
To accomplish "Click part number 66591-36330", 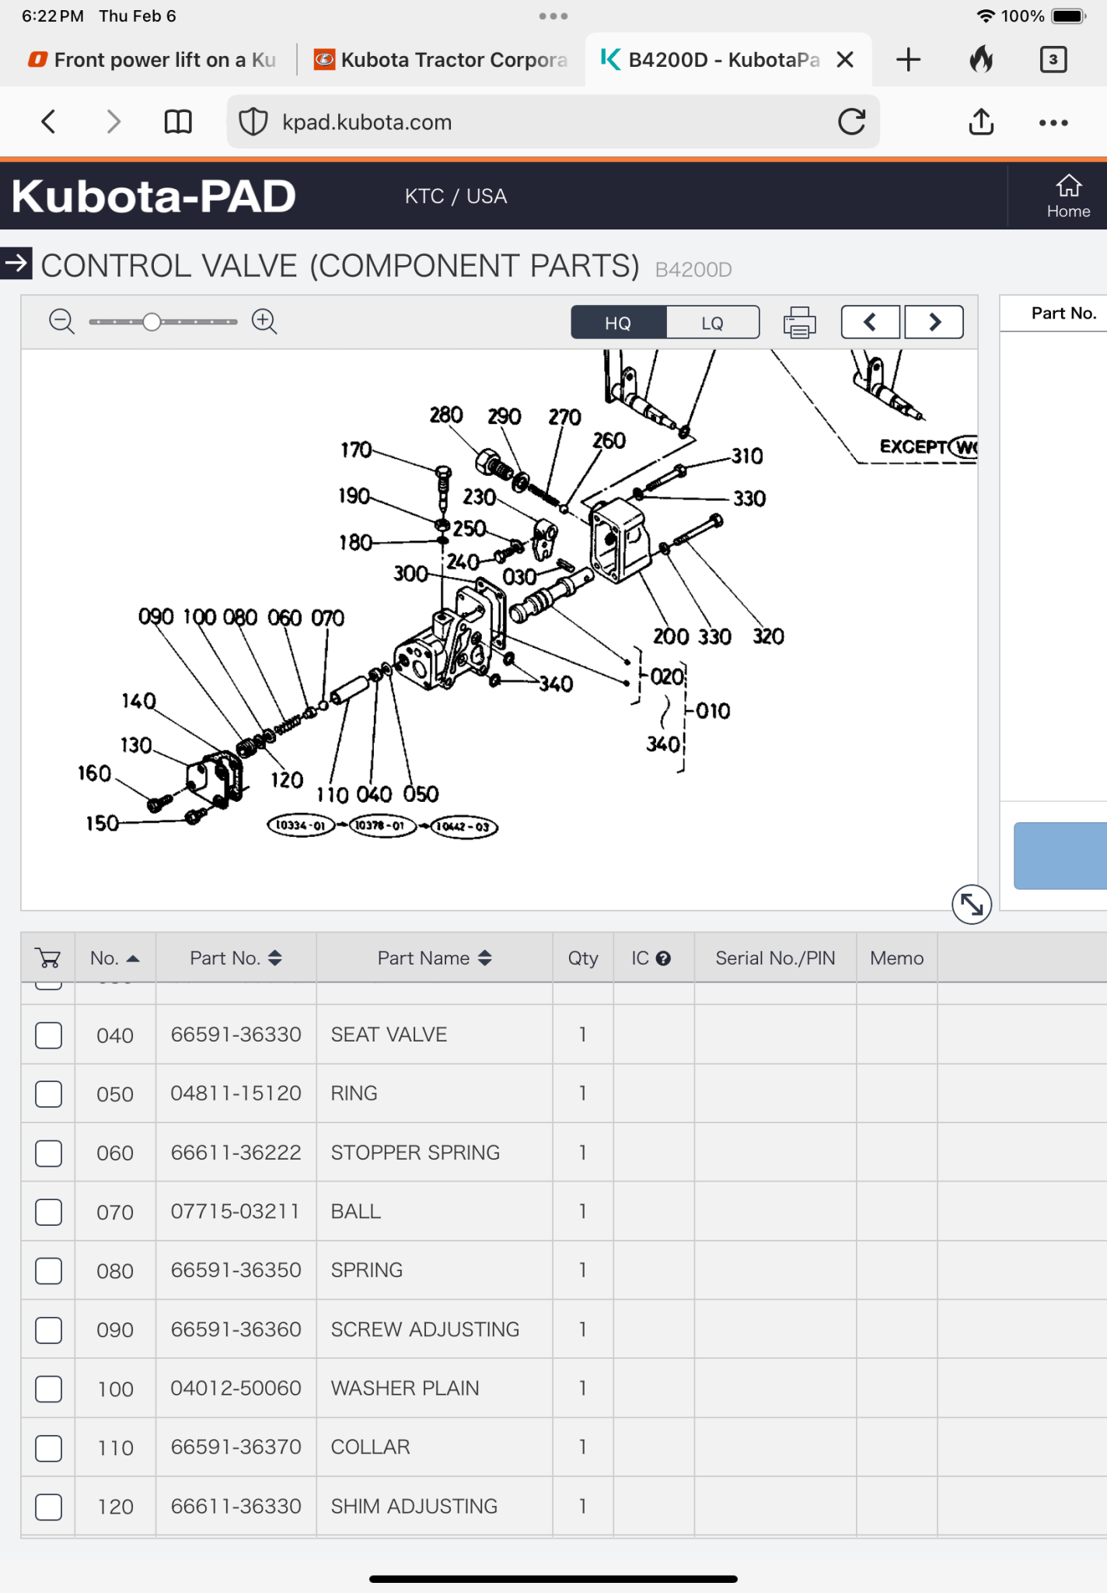I will [236, 1035].
